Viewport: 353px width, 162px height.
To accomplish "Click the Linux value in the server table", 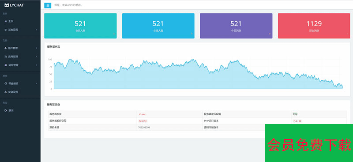I will click(x=142, y=114).
